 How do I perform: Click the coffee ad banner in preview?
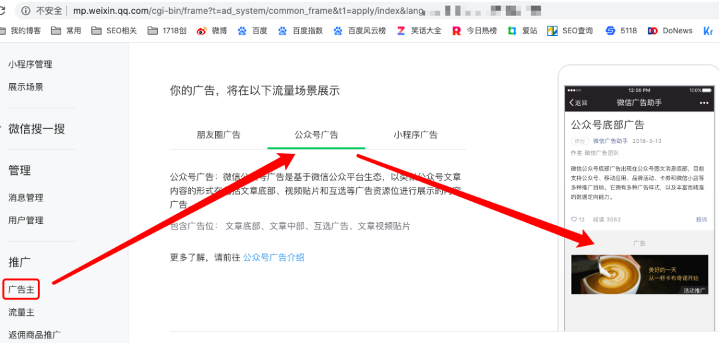(639, 275)
